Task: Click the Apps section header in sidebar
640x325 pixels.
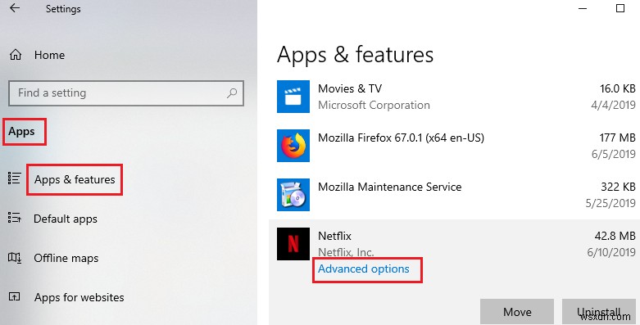Action: (x=21, y=132)
